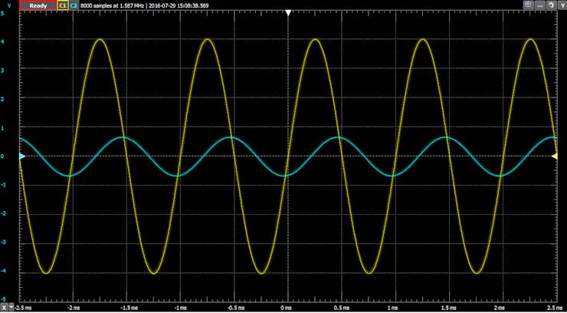
Task: Click the '1' voltage axis label
Action: point(2,128)
